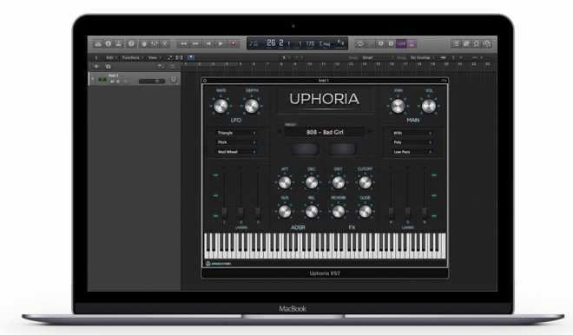Image resolution: width=573 pixels, height=335 pixels.
Task: Toggle bottom green switch in right Layers
Action: 434,216
